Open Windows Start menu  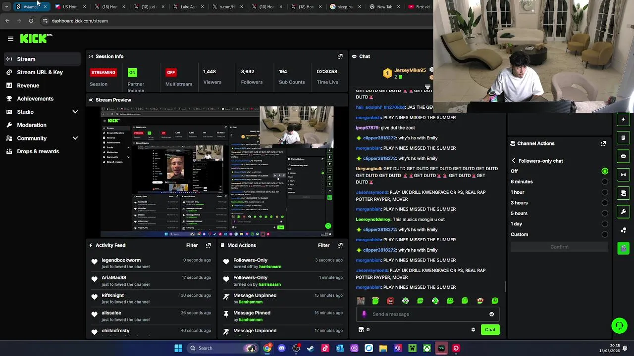point(178,348)
